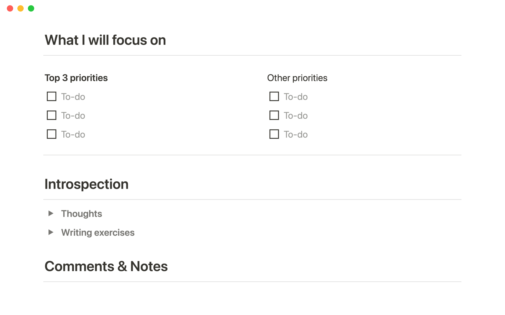
Task: Check the second checkbox under Other priorities
Action: [x=274, y=115]
